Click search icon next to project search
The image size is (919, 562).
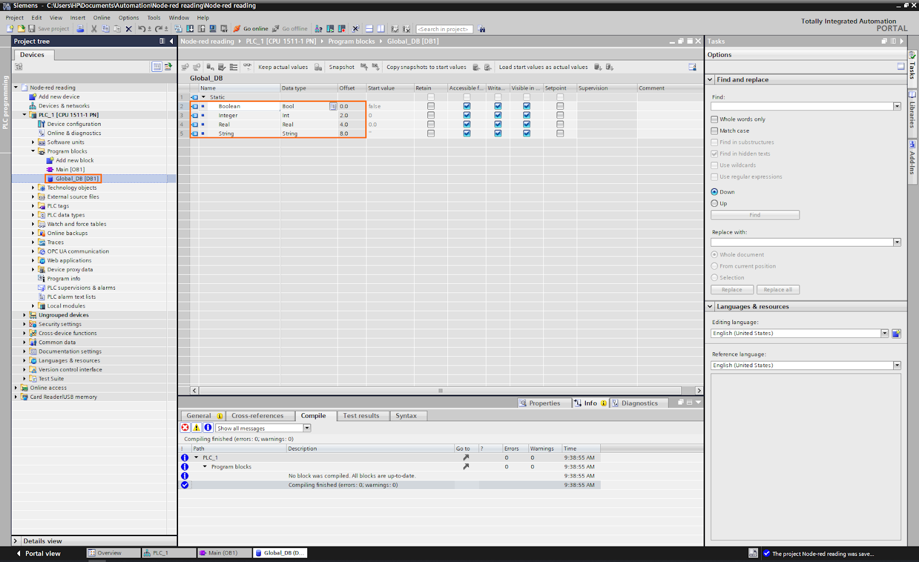coord(481,29)
